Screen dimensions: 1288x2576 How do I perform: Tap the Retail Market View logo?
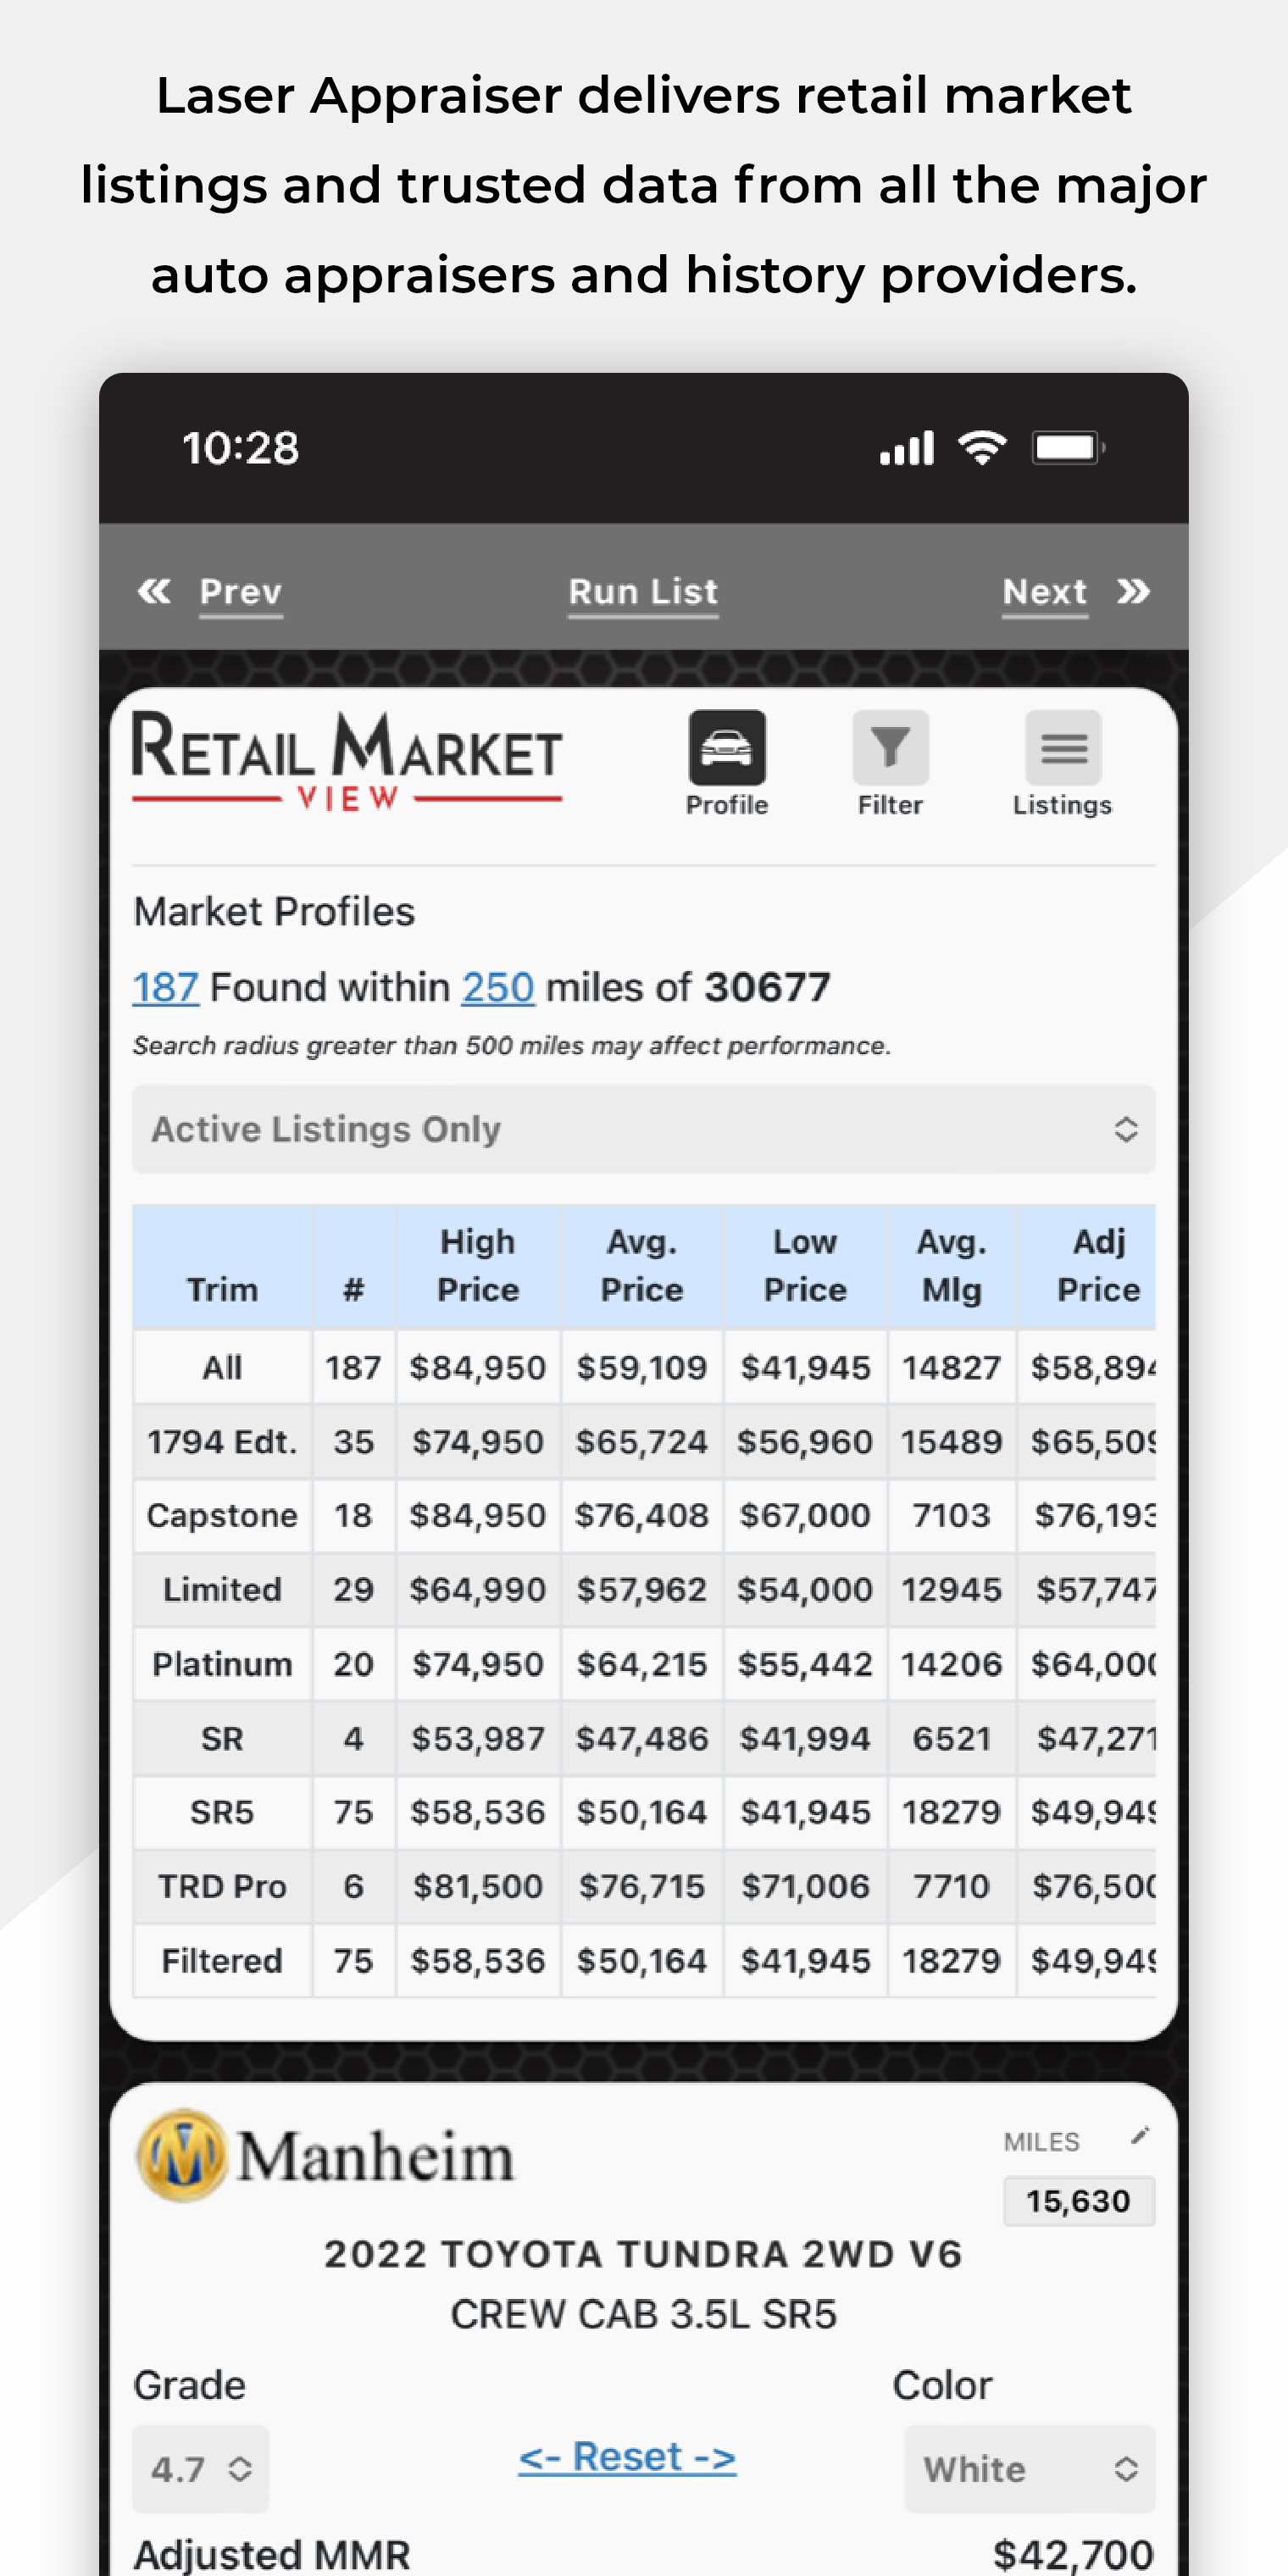[347, 760]
